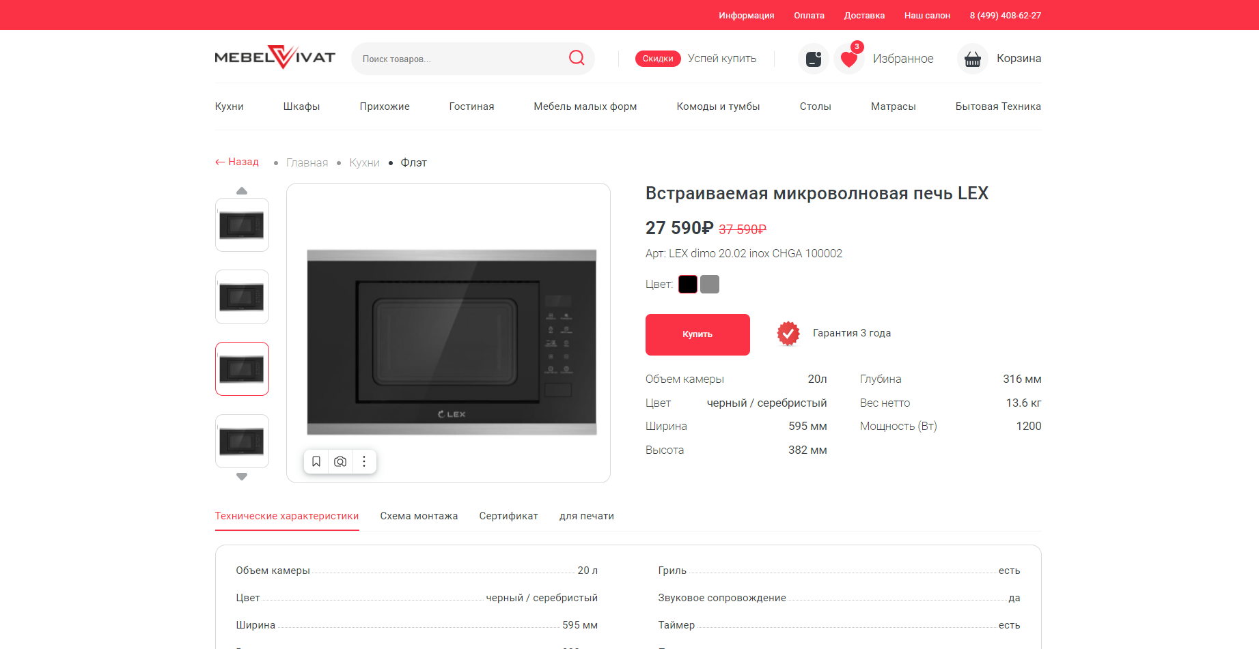Click the red Купить button
Viewport: 1259px width, 649px height.
pyautogui.click(x=697, y=334)
